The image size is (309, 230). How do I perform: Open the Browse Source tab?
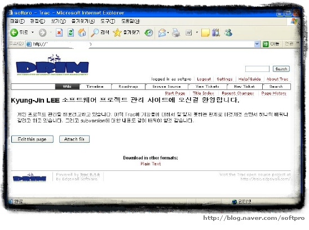click(x=167, y=87)
